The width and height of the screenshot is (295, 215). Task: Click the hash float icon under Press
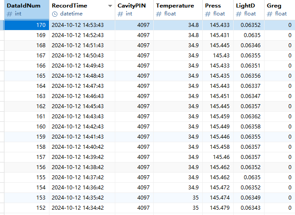click(208, 14)
